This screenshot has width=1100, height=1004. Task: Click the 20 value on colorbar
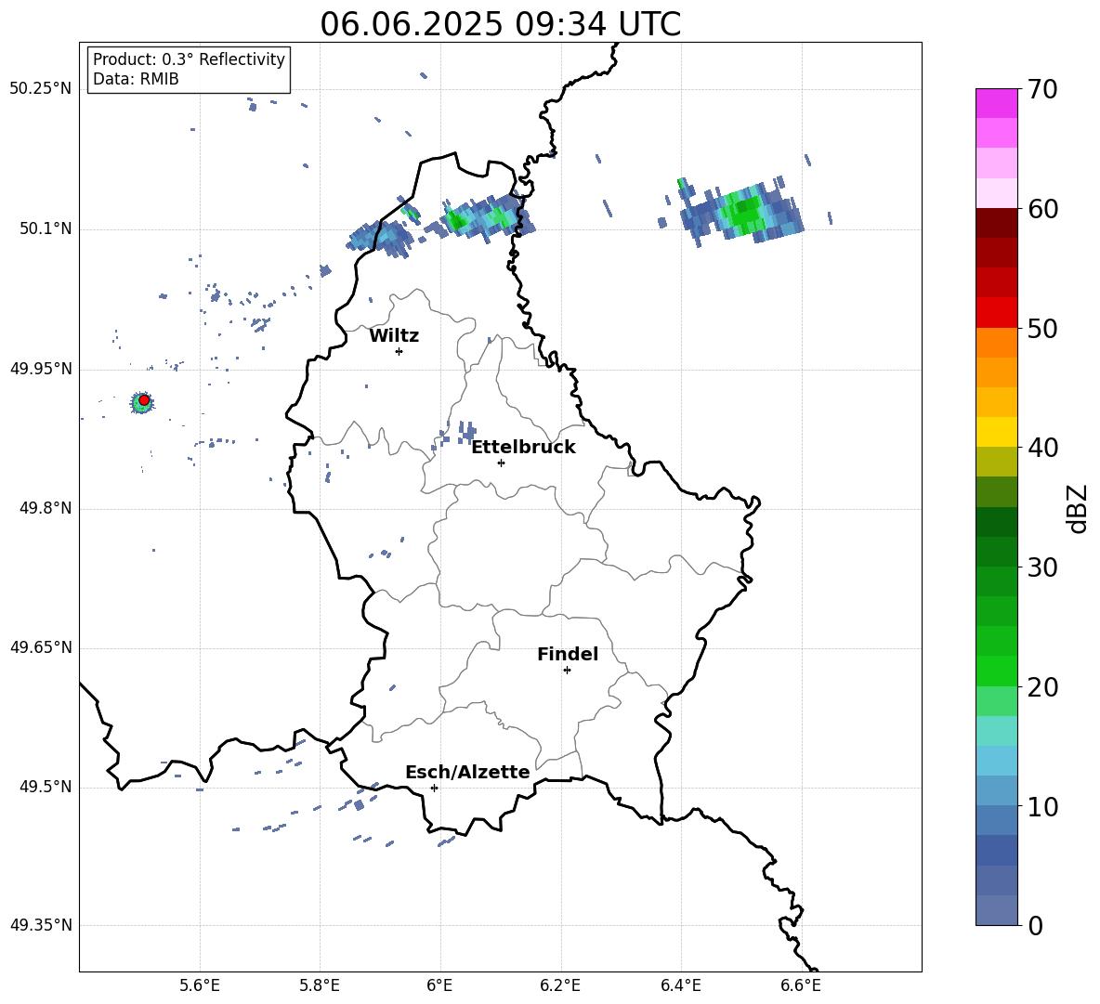(x=1042, y=687)
